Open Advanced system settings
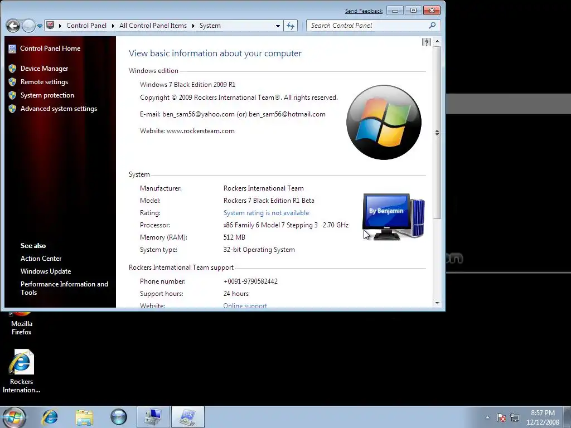571x428 pixels. 59,109
